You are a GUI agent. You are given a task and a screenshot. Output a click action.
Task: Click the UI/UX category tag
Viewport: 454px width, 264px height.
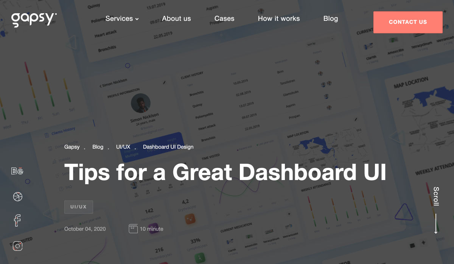(79, 207)
